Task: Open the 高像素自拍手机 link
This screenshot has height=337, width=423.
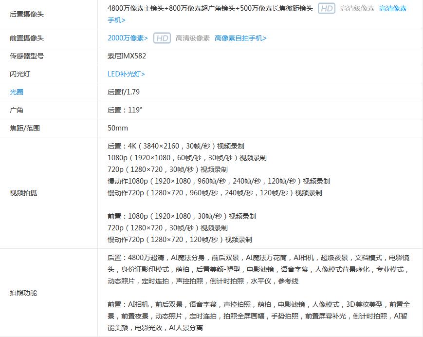Action: pyautogui.click(x=240, y=38)
